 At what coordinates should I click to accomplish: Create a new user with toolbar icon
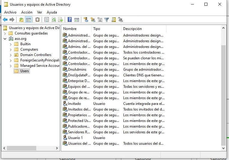pos(86,20)
